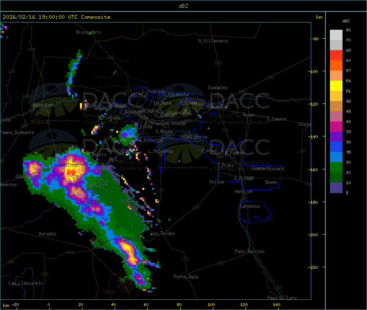Click the '-80' vertical axis label
The width and height of the screenshot is (367, 310).
coord(315,39)
